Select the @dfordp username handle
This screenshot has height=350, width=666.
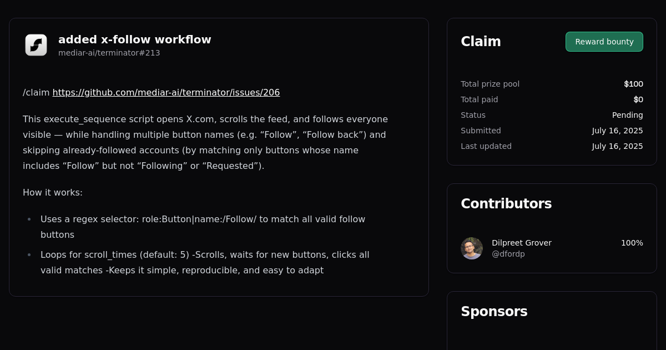(x=508, y=254)
